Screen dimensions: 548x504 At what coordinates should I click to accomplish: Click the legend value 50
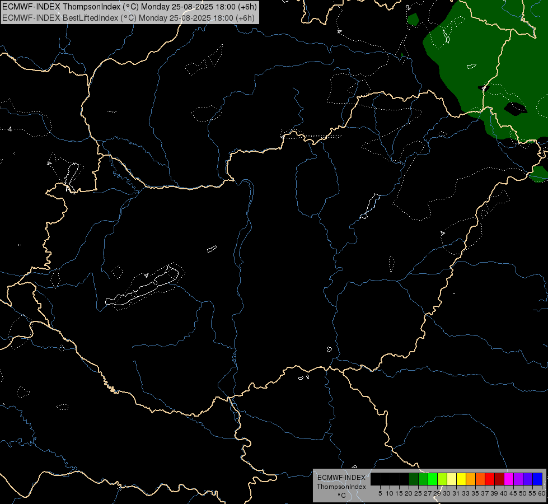[x=523, y=493]
